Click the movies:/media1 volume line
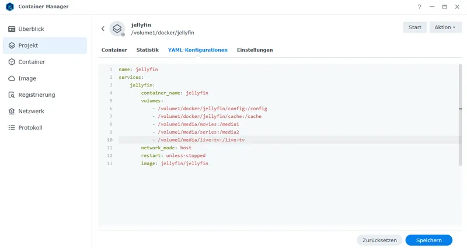Viewport: 467px width, 248px height. point(196,124)
